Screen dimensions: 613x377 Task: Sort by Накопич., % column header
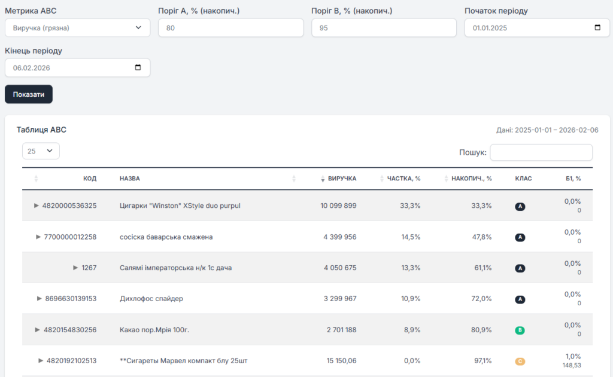[471, 179]
